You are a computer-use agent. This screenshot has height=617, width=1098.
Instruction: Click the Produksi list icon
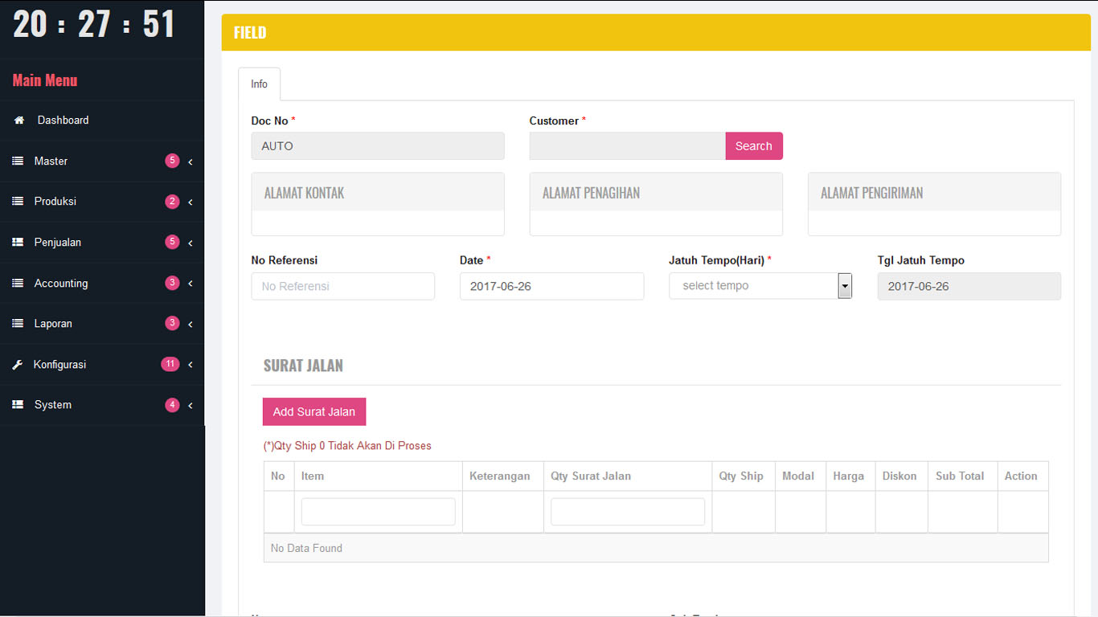18,202
